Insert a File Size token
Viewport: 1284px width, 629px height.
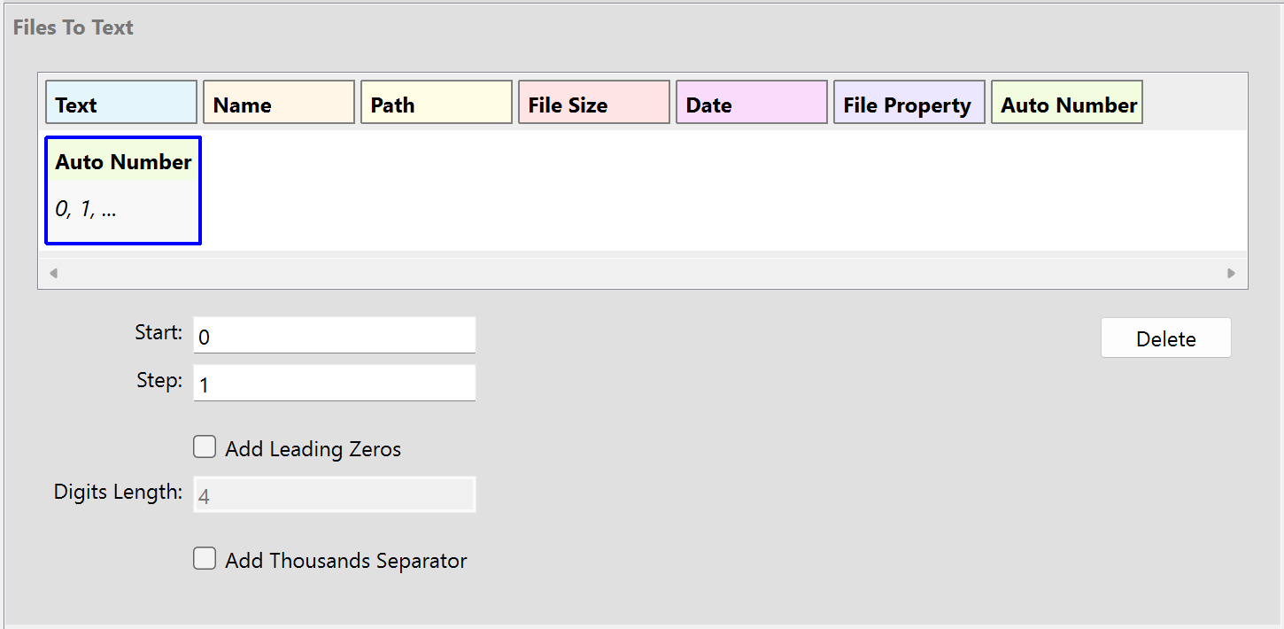point(593,102)
